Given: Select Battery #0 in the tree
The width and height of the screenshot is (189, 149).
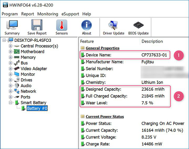Looking at the screenshot, I should (37, 108).
